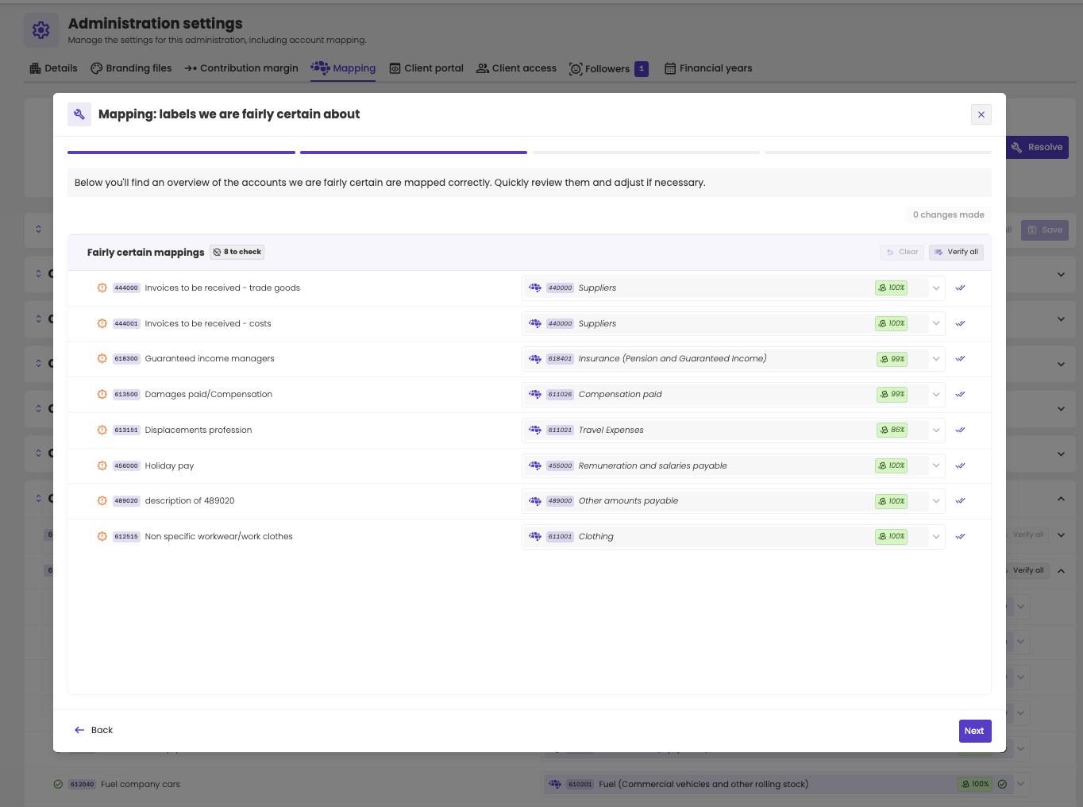This screenshot has width=1083, height=807.
Task: Switch to the Mapping tab
Action: click(343, 68)
